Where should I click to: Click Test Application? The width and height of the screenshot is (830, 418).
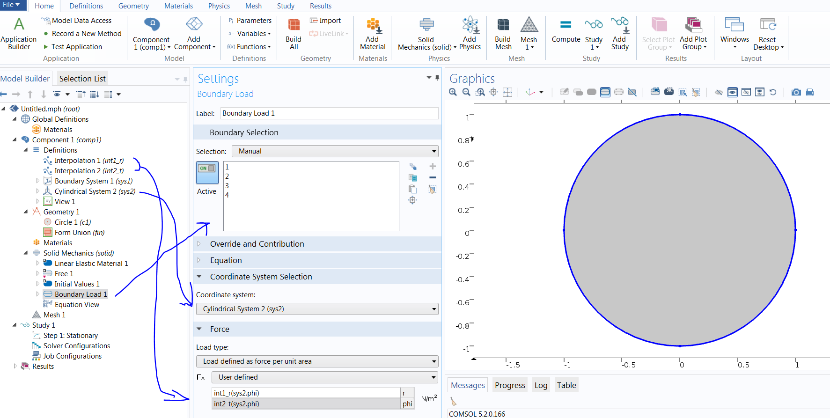coord(76,47)
